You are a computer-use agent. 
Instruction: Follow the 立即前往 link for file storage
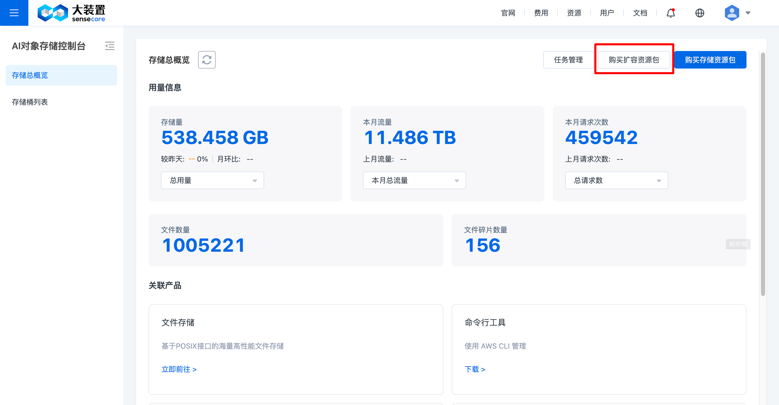(x=179, y=369)
